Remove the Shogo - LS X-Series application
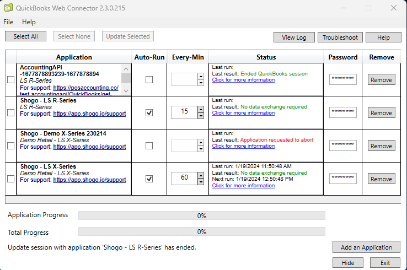The image size is (407, 270). [381, 179]
